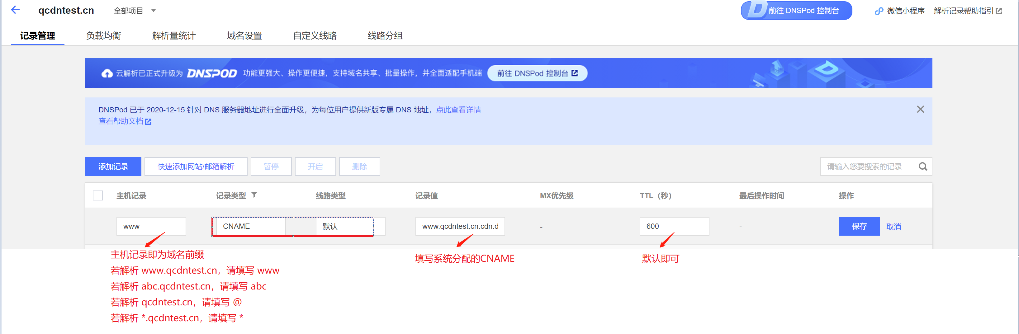Go back using the left arrow icon
Image resolution: width=1019 pixels, height=334 pixels.
[x=16, y=10]
